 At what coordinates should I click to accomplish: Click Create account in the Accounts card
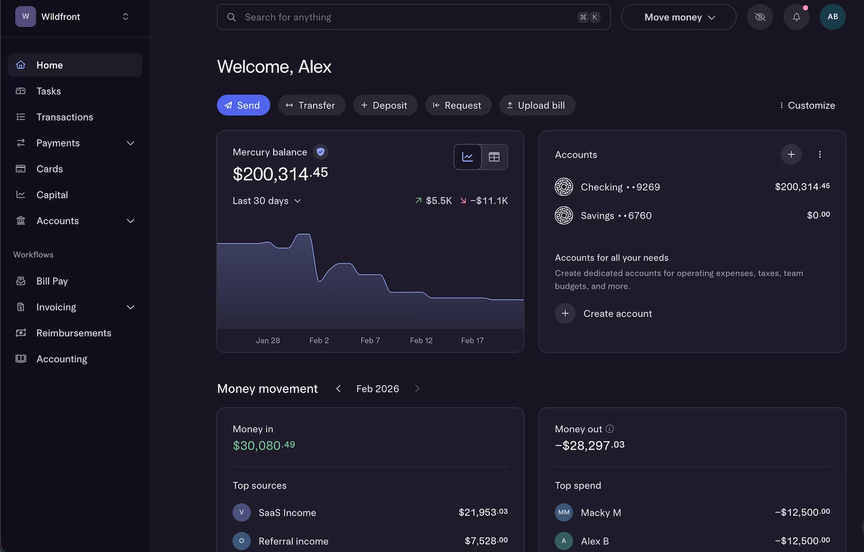tap(617, 313)
